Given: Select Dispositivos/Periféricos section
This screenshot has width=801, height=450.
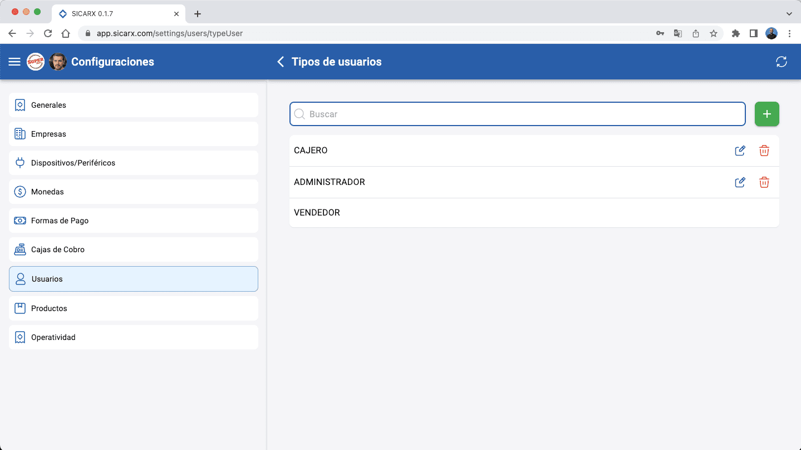Looking at the screenshot, I should click(x=134, y=163).
